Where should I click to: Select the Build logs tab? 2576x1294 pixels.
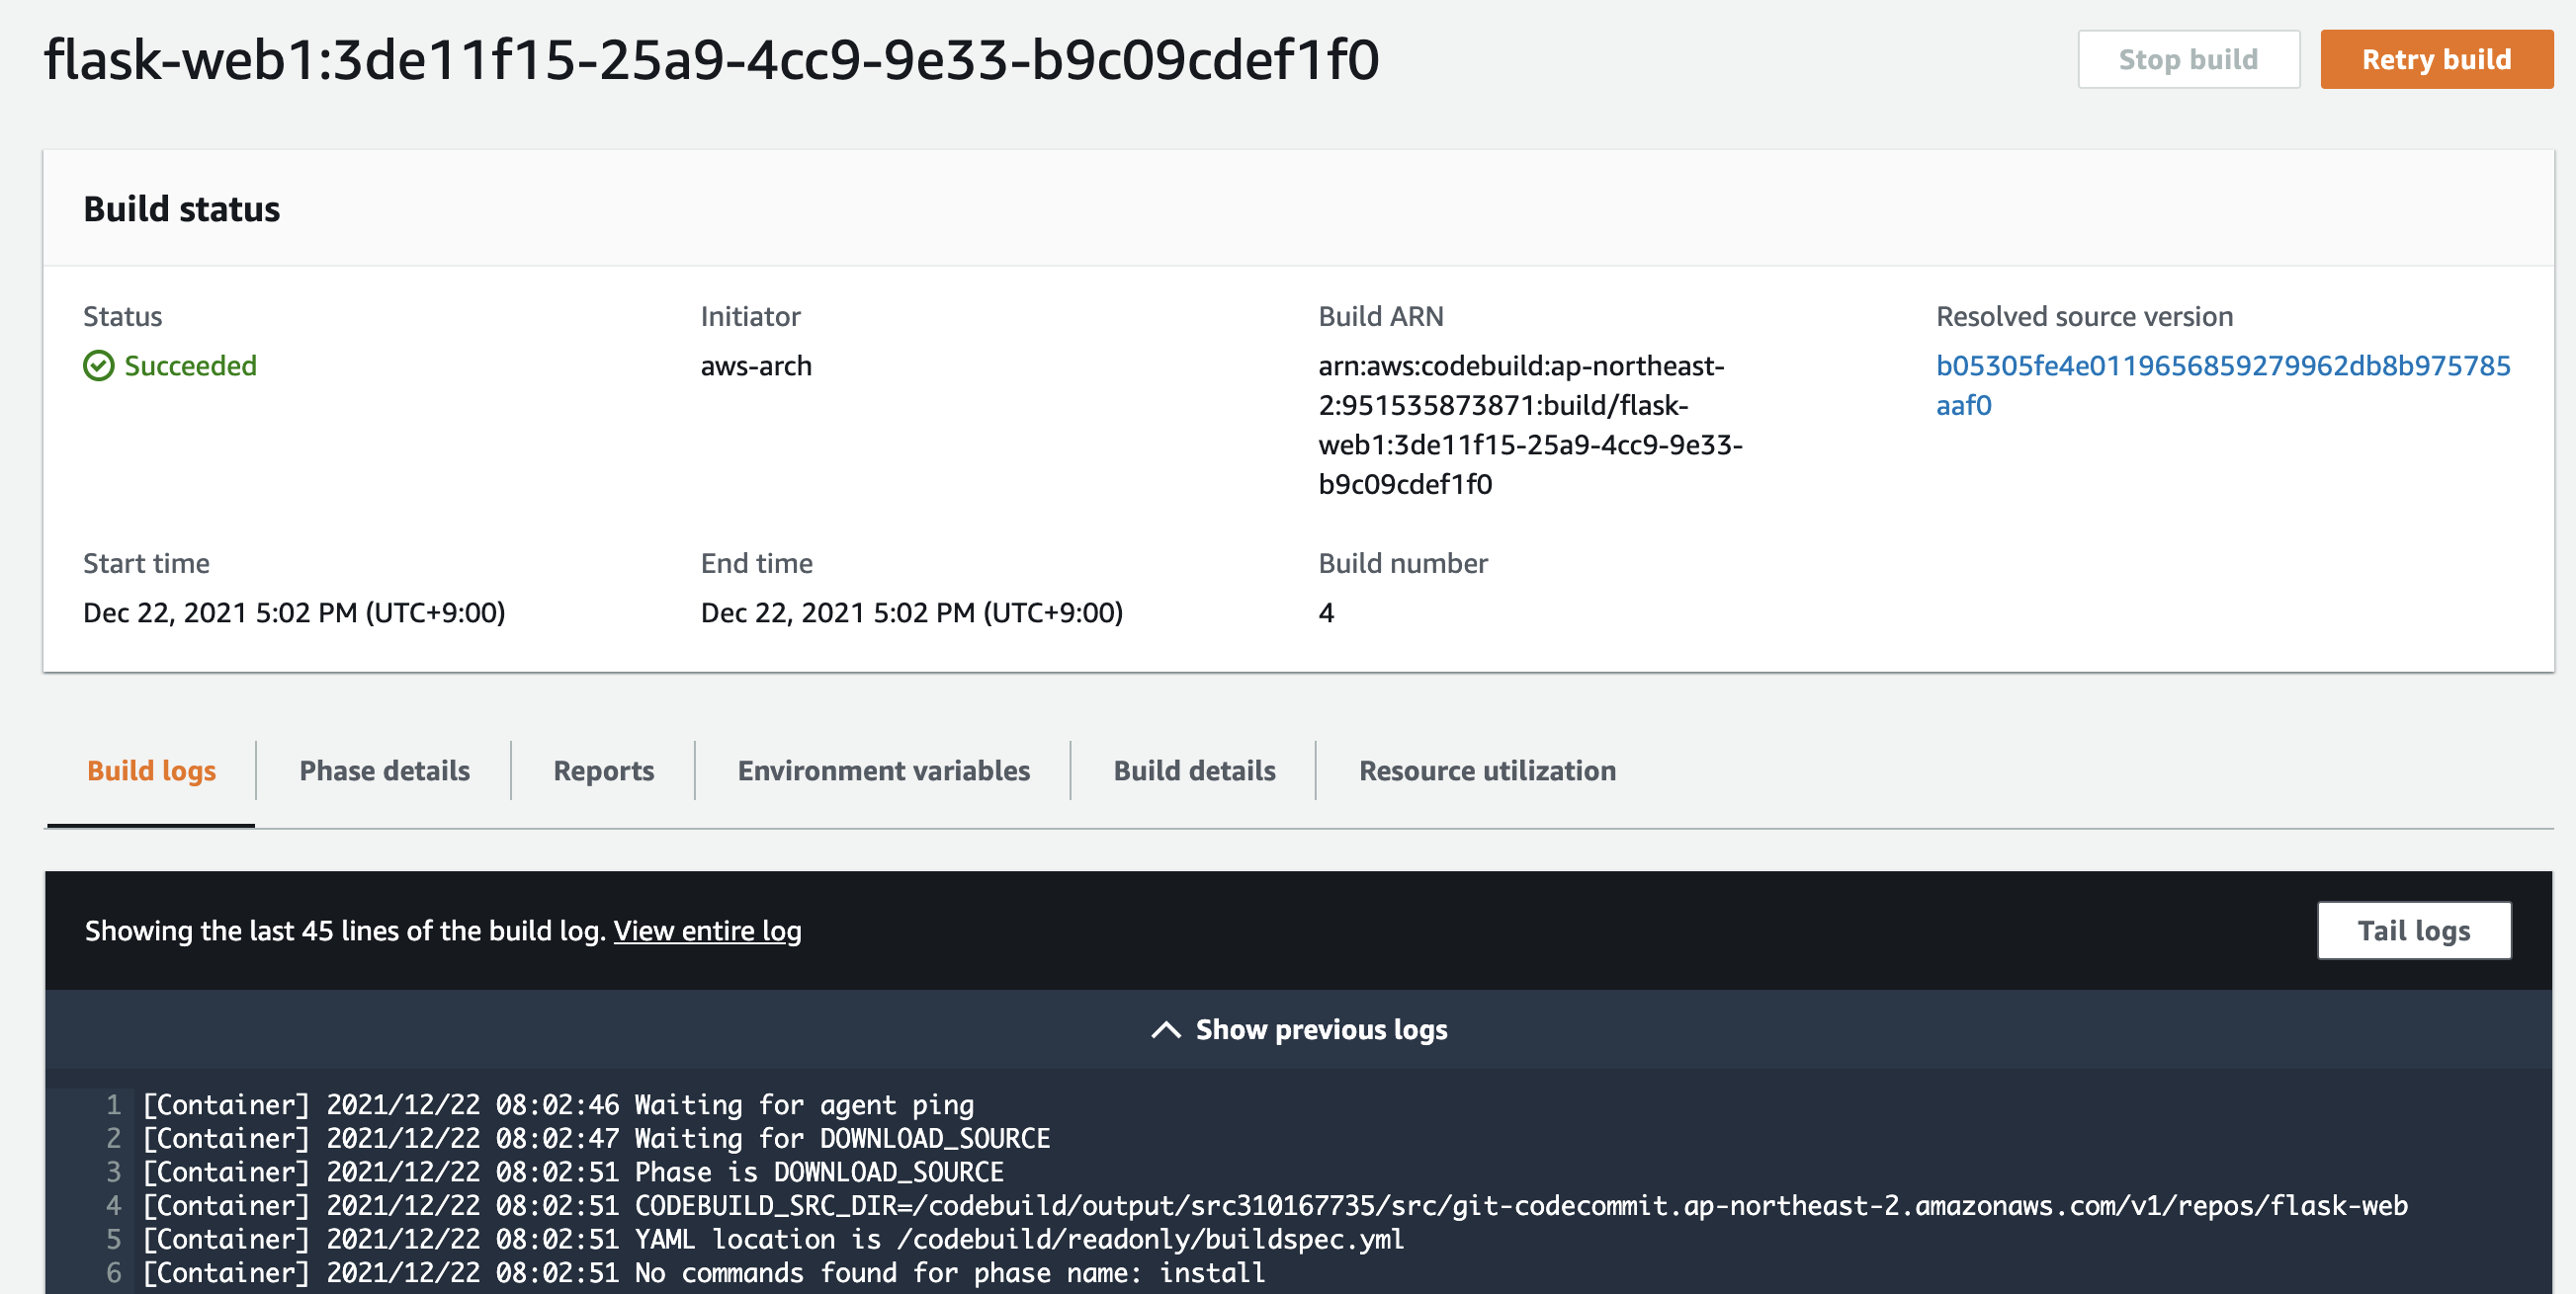click(x=151, y=770)
